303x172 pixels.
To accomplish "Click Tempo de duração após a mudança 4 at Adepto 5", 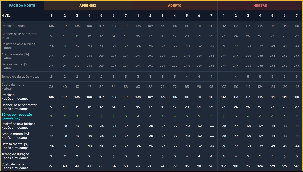I will [x=187, y=156].
